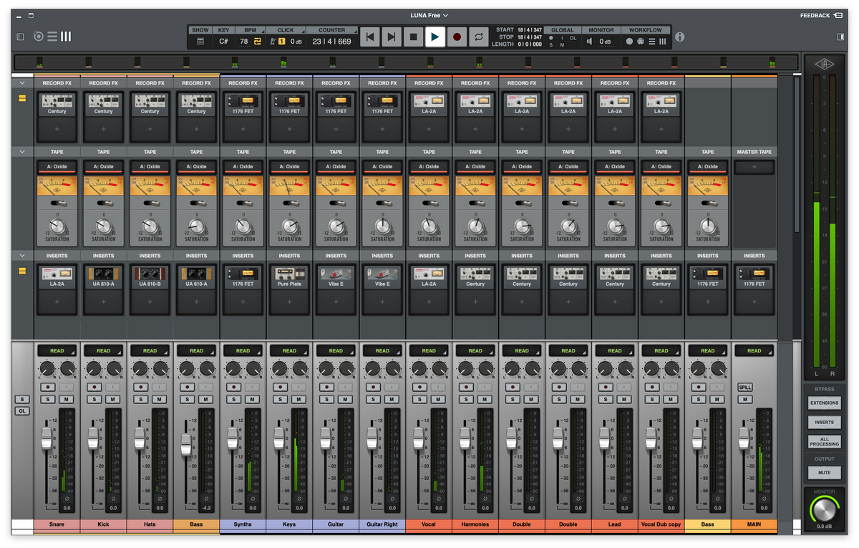Viewport: 859px width, 548px height.
Task: Flip tape on/off switch on Snare
Action: click(x=57, y=203)
